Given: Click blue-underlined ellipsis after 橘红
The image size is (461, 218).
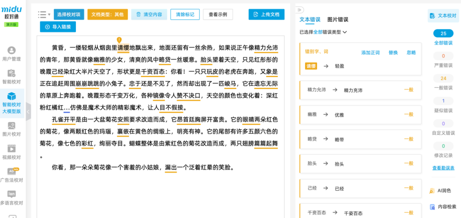Looking at the screenshot, I should (x=67, y=108).
